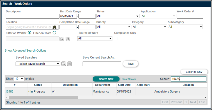This screenshot has width=212, height=110.
Task: Click the Save button
Action: tap(131, 64)
